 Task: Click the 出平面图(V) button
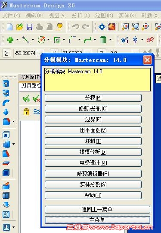93,130
